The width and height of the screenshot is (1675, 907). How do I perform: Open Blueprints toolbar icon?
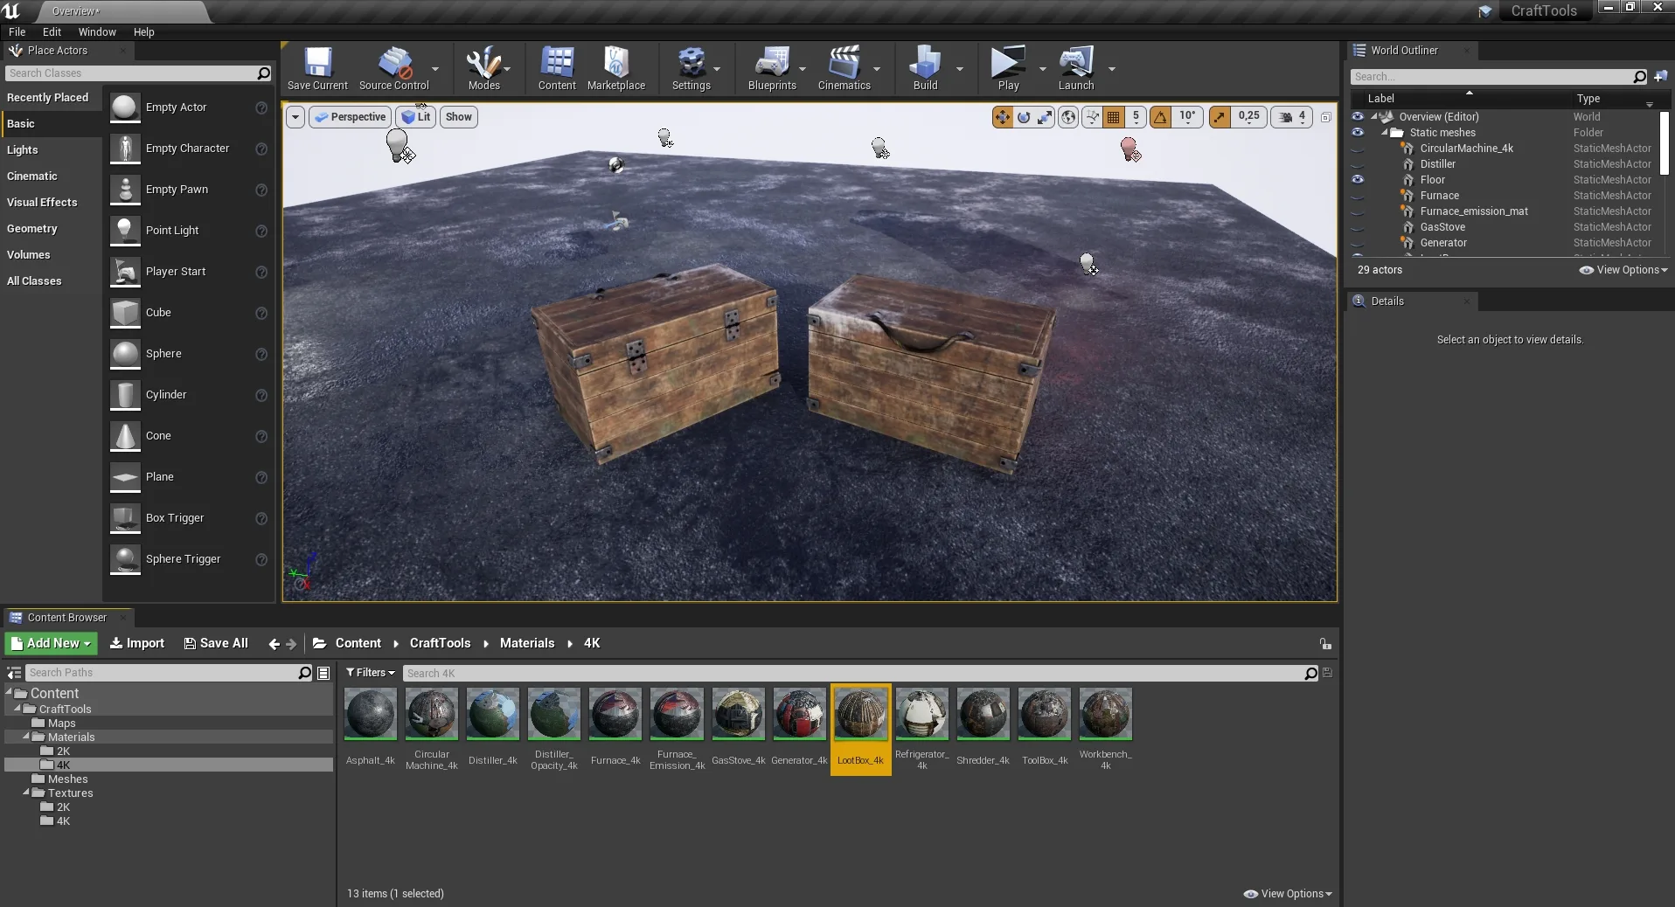tap(772, 68)
